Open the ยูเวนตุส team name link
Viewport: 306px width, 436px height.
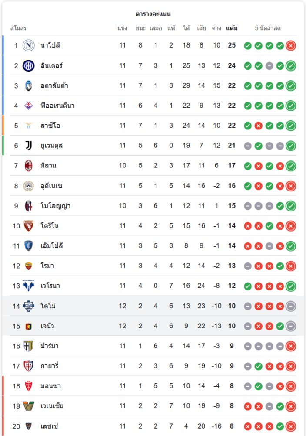(52, 146)
